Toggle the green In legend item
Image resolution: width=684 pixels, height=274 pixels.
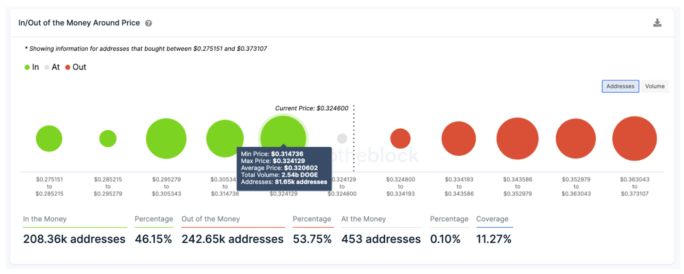click(x=32, y=67)
